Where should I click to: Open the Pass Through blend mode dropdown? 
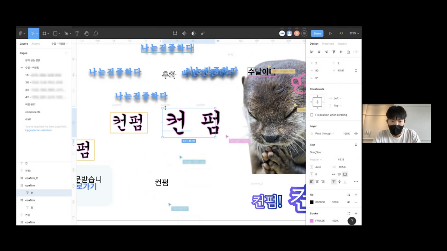[325, 134]
